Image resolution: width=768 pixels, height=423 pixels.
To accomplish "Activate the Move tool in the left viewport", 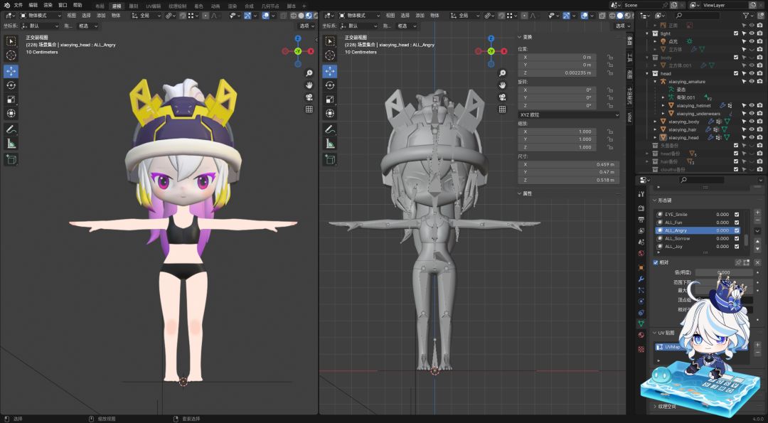I will click(x=11, y=71).
